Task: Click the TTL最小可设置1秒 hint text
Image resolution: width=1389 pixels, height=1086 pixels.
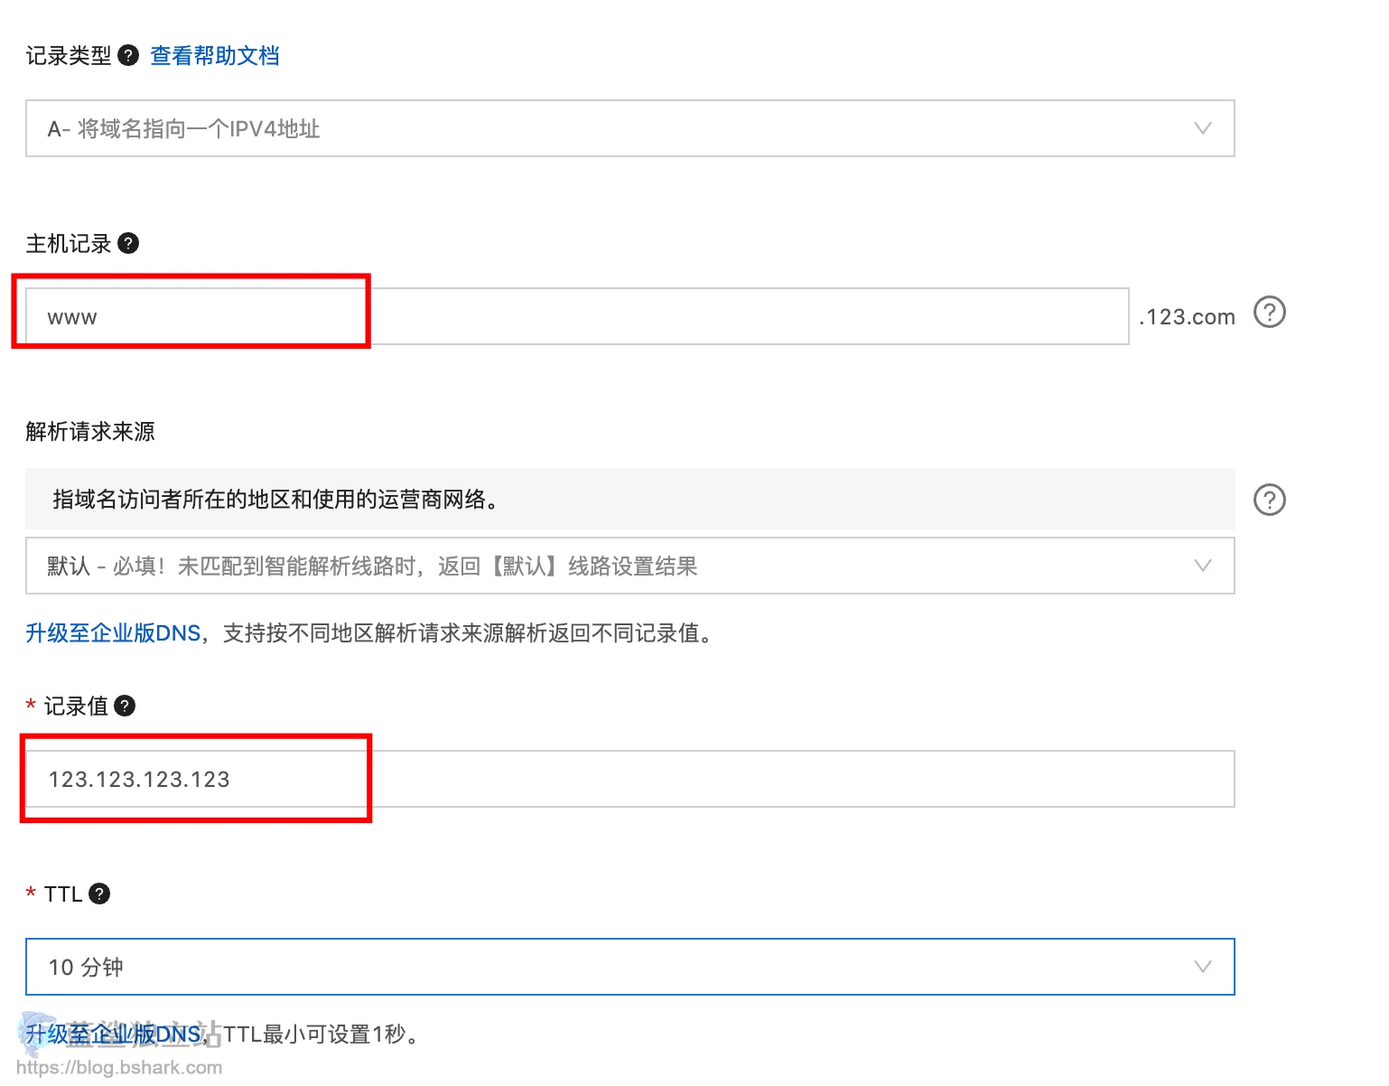Action: 322,1035
